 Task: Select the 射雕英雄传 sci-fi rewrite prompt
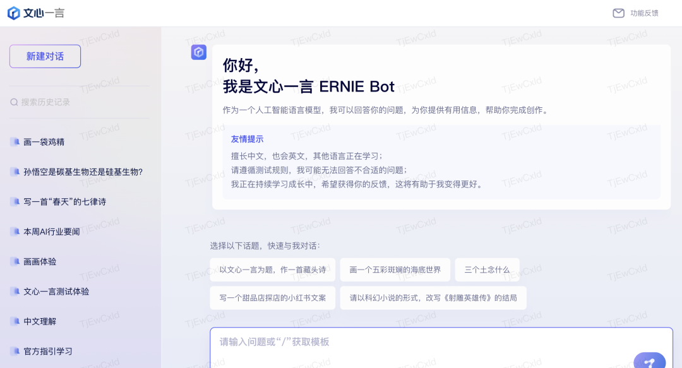point(433,298)
